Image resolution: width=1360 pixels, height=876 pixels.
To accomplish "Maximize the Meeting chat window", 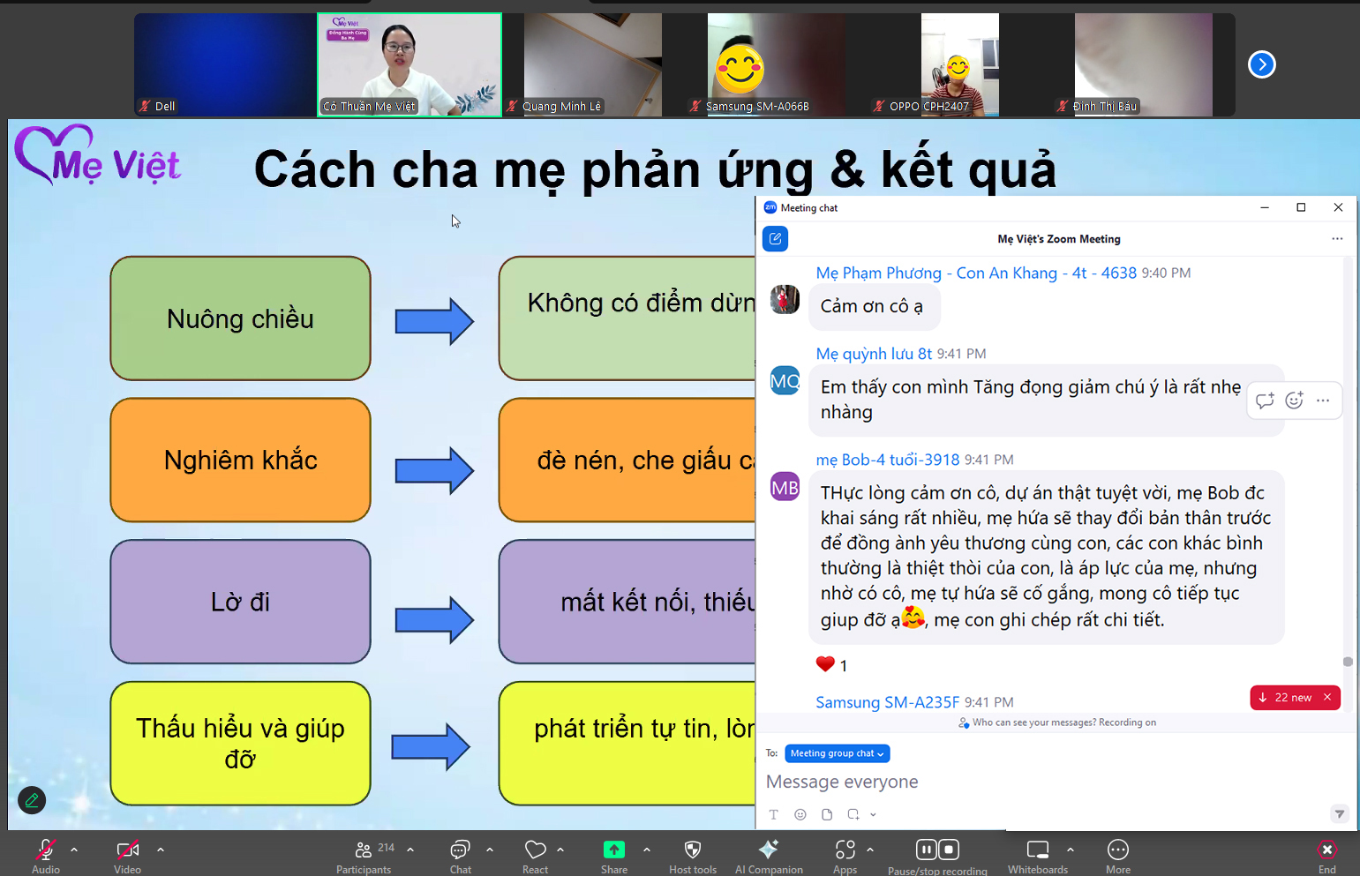I will click(x=1301, y=207).
